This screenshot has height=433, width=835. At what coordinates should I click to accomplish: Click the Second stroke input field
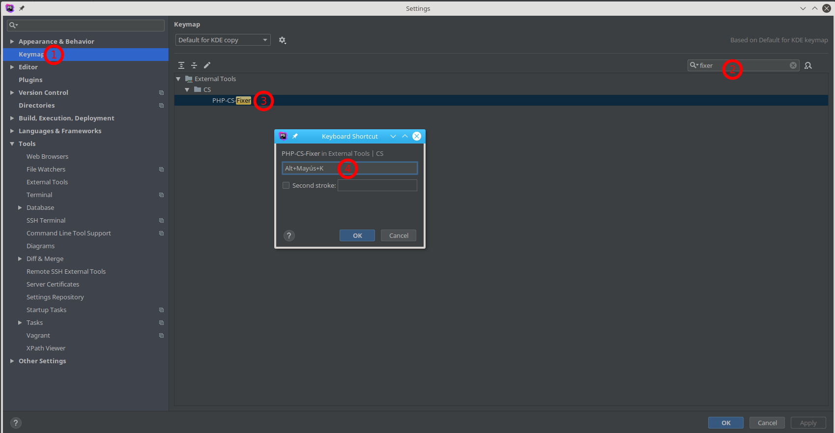(377, 185)
